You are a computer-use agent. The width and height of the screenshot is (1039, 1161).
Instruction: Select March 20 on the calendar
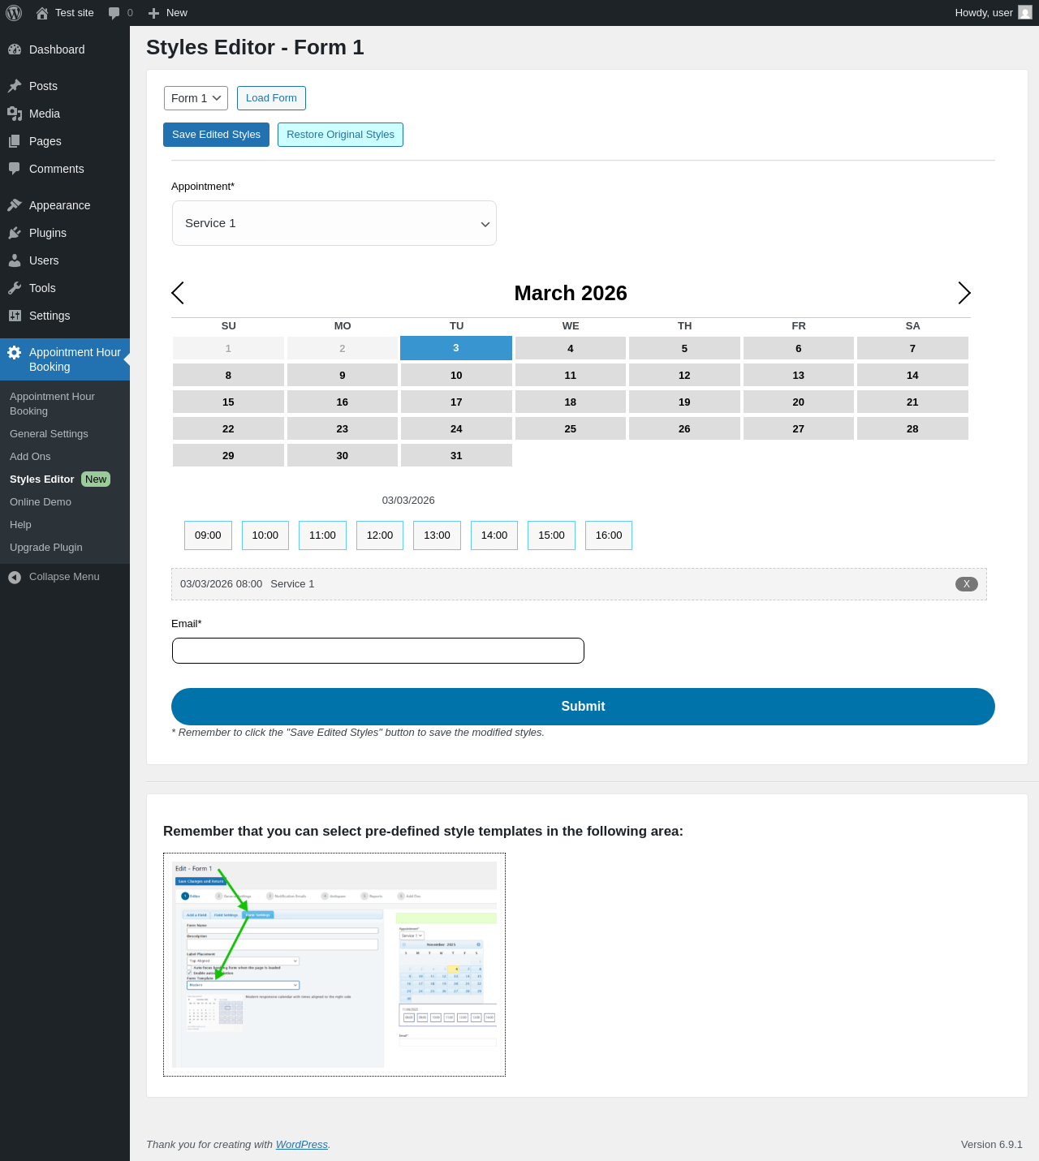tap(799, 402)
